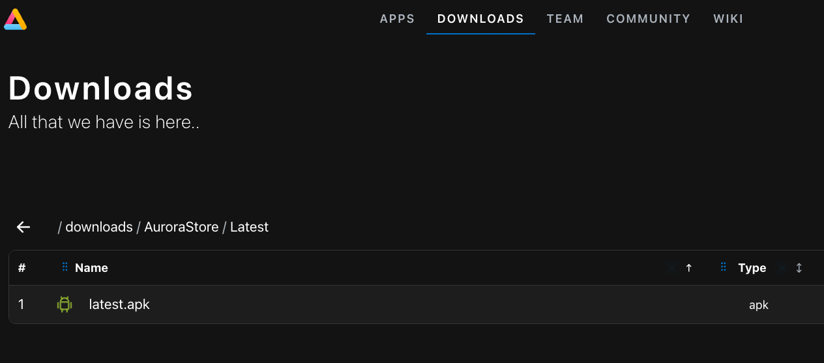Screen dimensions: 824x363
Task: Click the Type column header label
Action: pyautogui.click(x=752, y=268)
